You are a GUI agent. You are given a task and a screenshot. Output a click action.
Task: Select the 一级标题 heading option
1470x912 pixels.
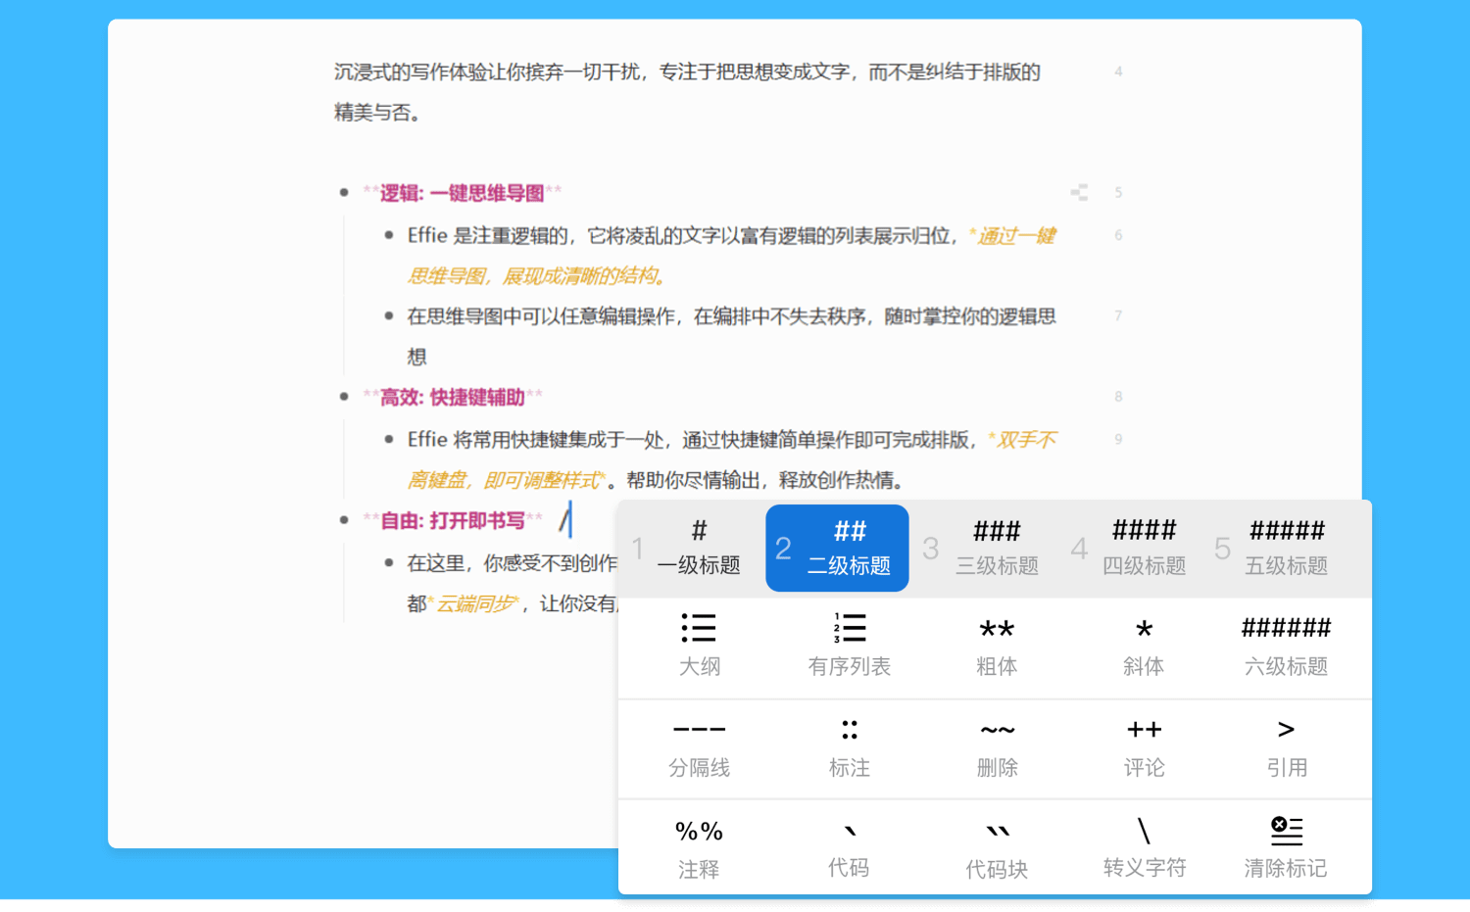698,548
